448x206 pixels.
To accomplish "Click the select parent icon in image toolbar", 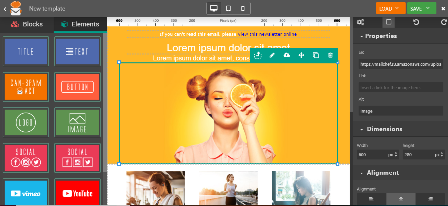I will (x=258, y=55).
